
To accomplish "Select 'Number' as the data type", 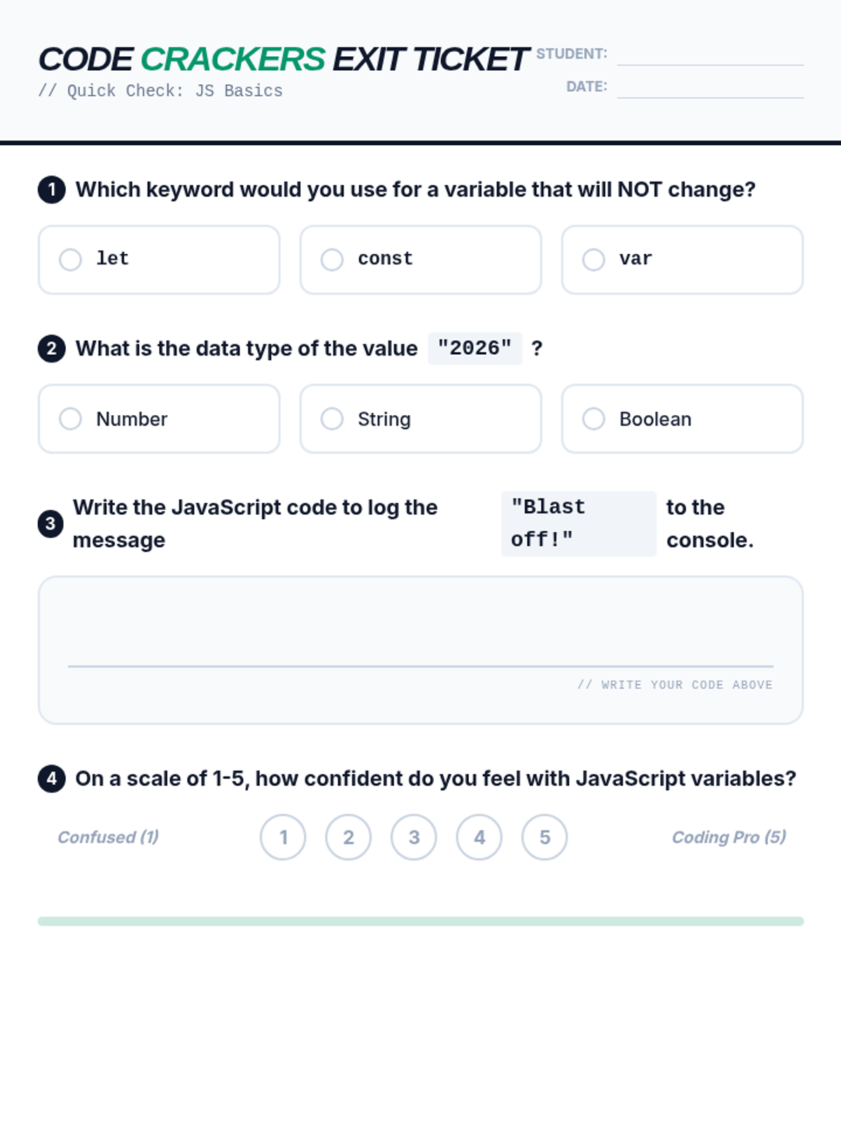I will (70, 419).
